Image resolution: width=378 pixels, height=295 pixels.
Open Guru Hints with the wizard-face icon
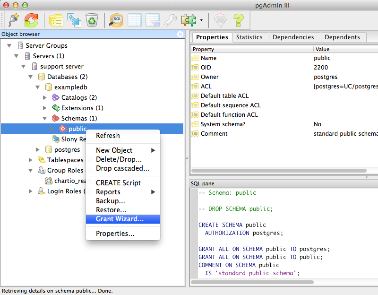point(220,20)
